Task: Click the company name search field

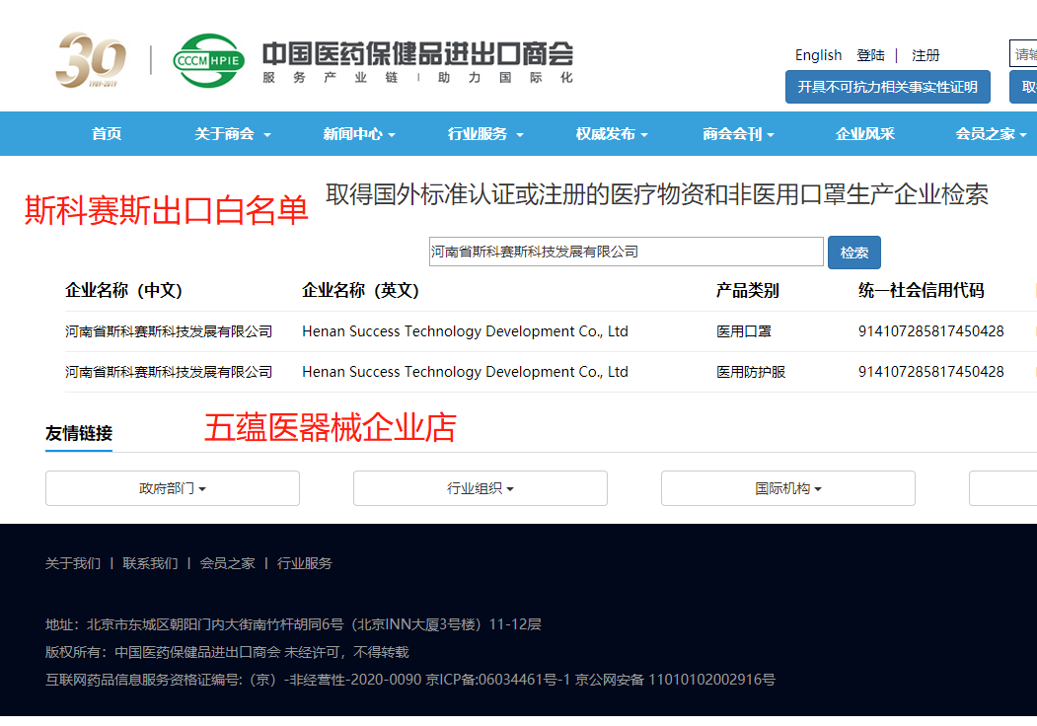Action: tap(627, 252)
